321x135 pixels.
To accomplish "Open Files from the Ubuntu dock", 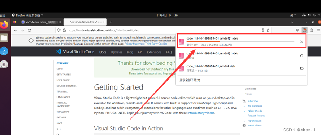I will tap(4, 38).
